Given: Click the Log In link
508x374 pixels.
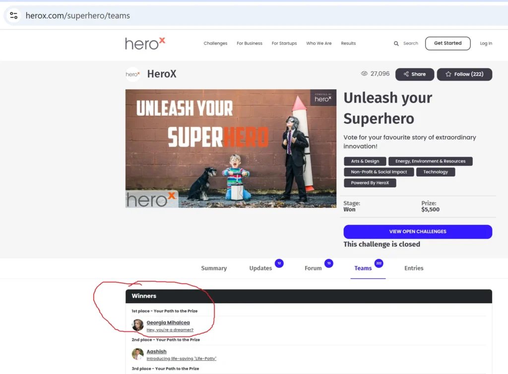Looking at the screenshot, I should pos(486,44).
